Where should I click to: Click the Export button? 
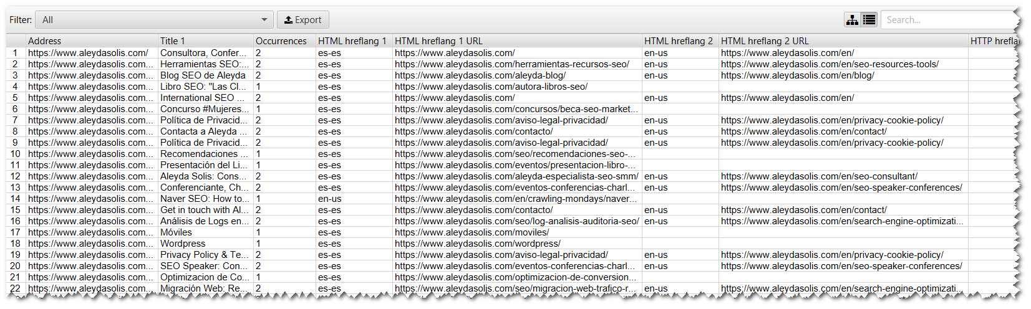(x=303, y=20)
